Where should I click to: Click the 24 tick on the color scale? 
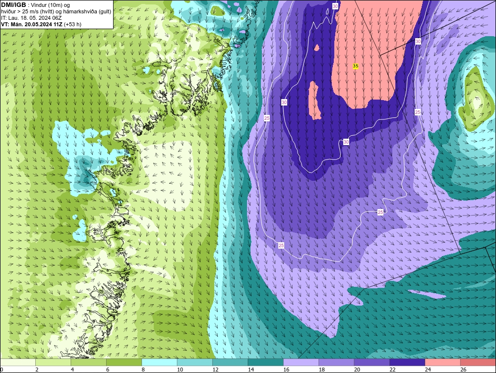pos(428,370)
